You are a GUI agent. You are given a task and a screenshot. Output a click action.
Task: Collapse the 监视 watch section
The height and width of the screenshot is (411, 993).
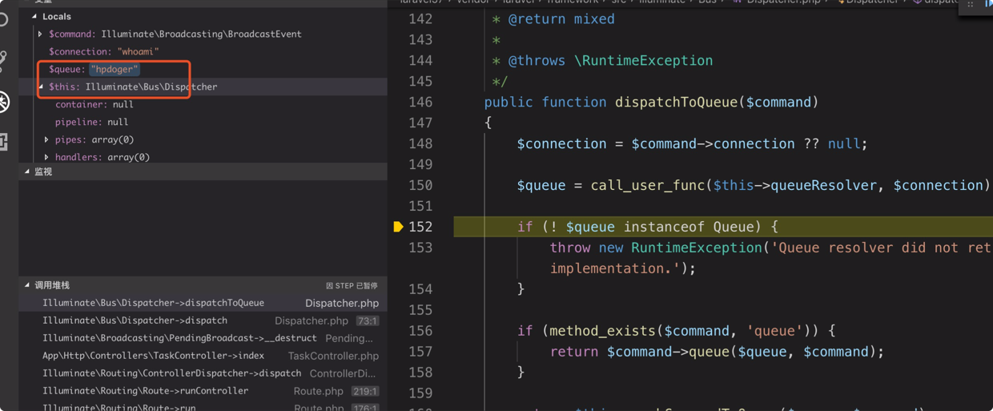tap(27, 171)
